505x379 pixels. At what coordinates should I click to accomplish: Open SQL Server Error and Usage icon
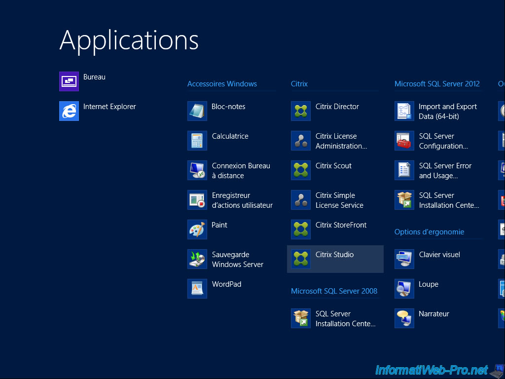pyautogui.click(x=404, y=170)
